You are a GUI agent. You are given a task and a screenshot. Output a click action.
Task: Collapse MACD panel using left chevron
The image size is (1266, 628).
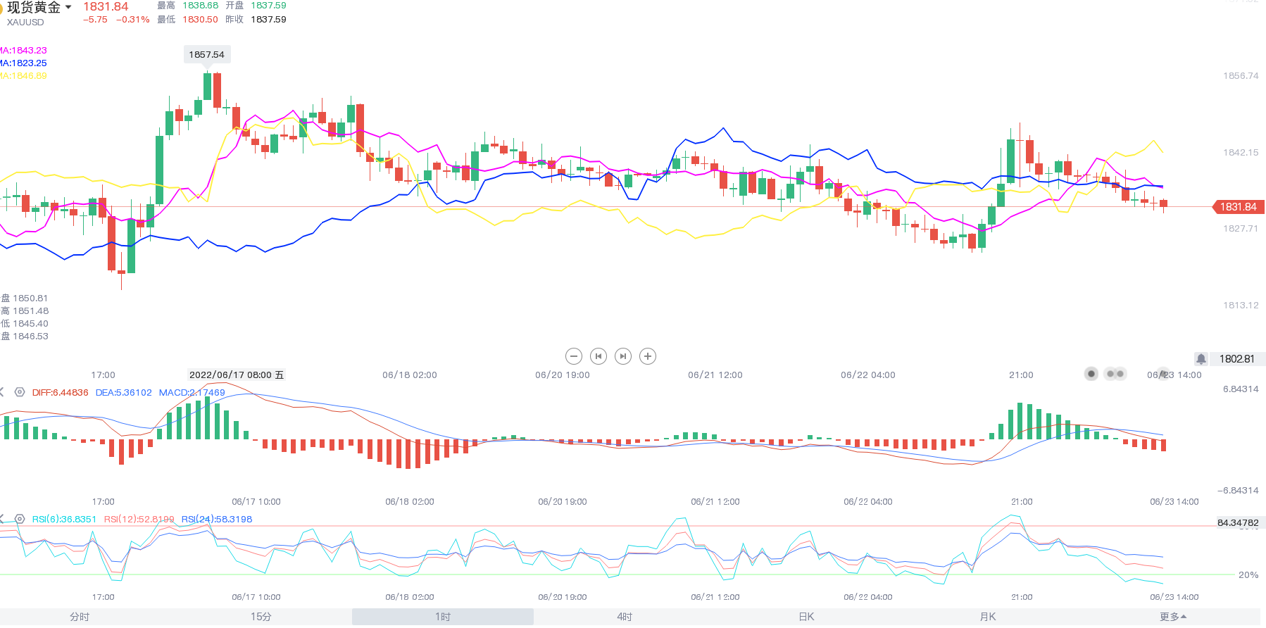[2, 392]
